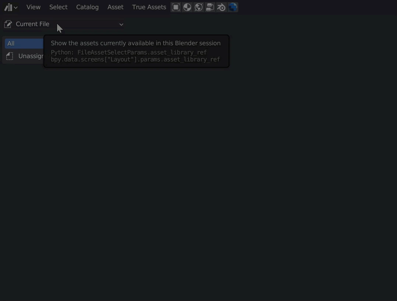Open the True Assets menu
The image size is (397, 301).
pyautogui.click(x=149, y=7)
